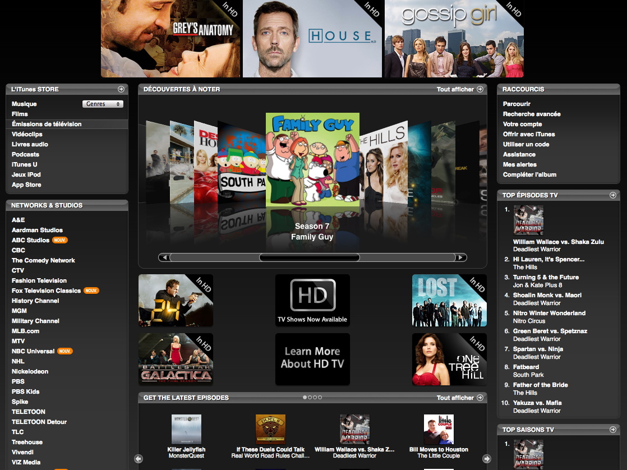Select the second page dot in Get the Latest Episodes

point(310,398)
